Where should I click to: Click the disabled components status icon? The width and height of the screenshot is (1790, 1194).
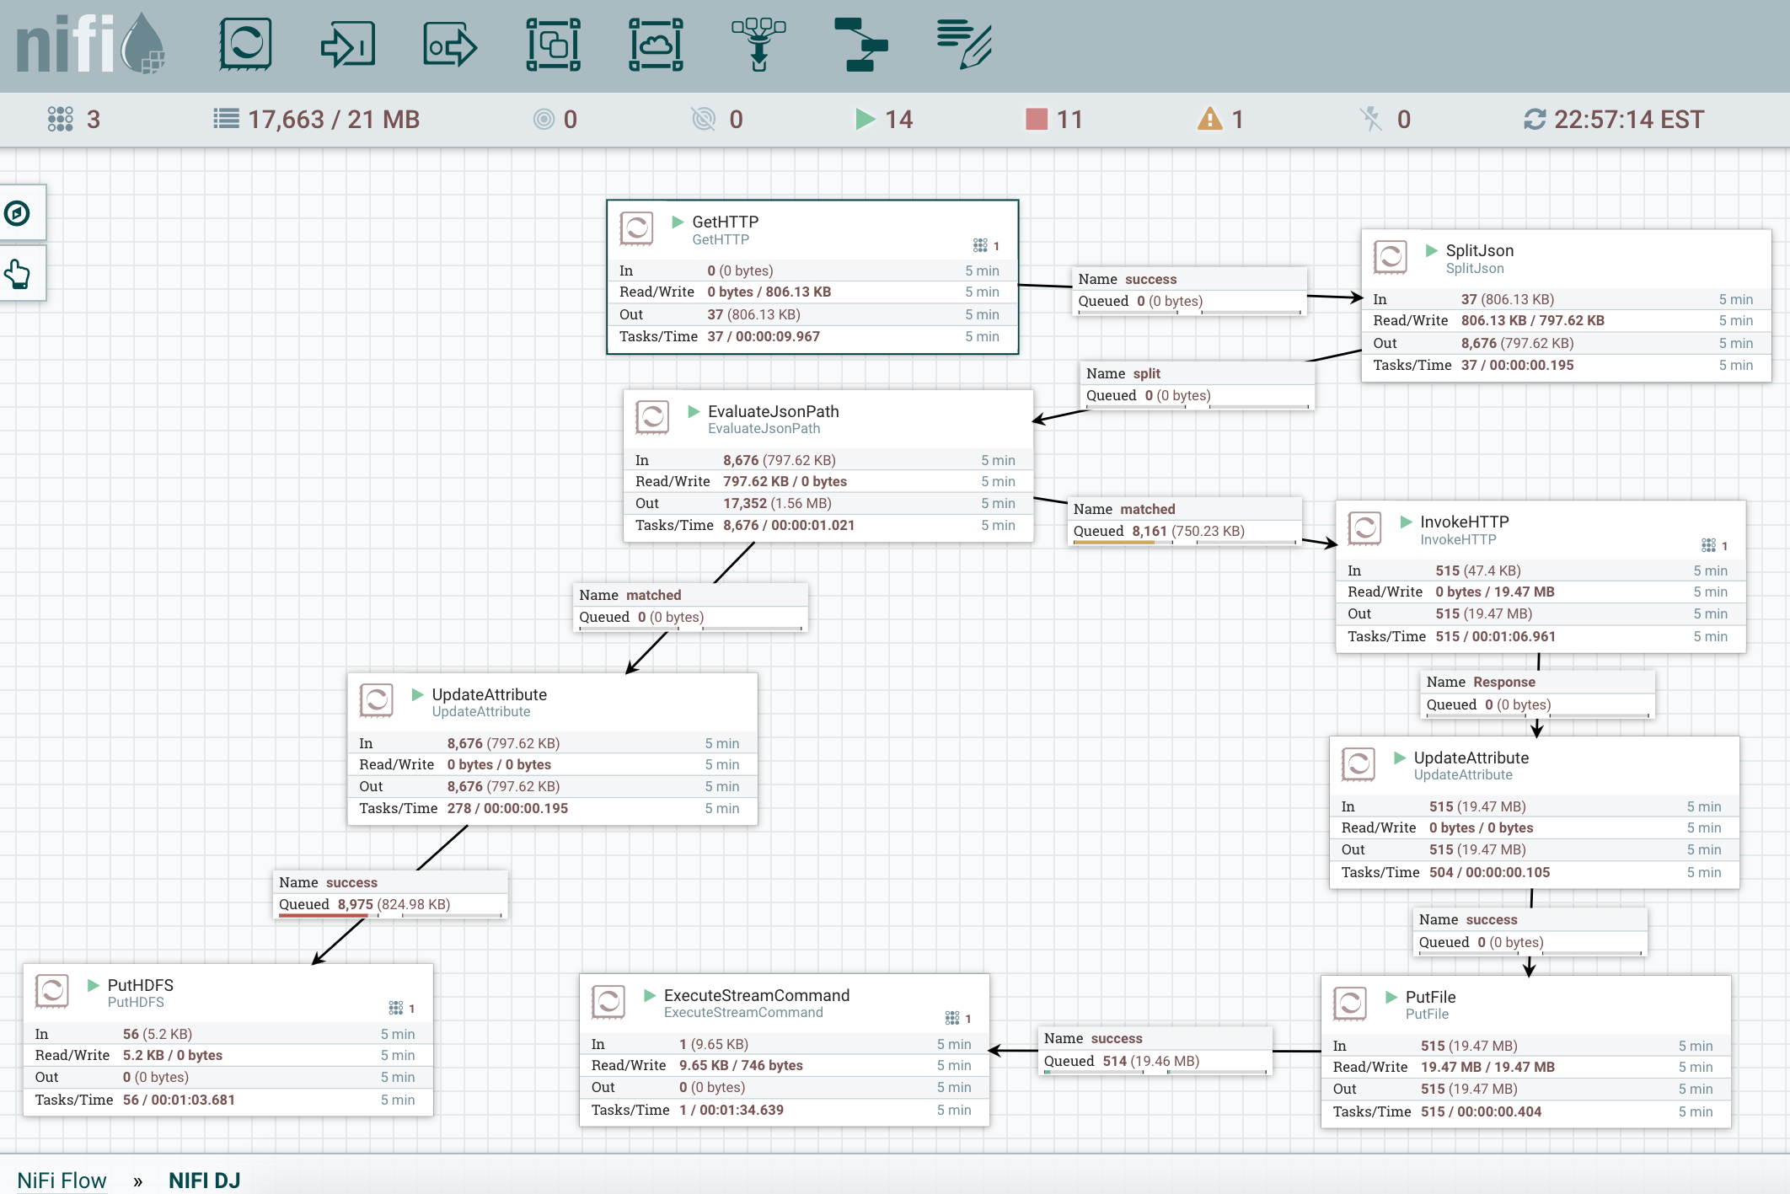coord(1371,119)
